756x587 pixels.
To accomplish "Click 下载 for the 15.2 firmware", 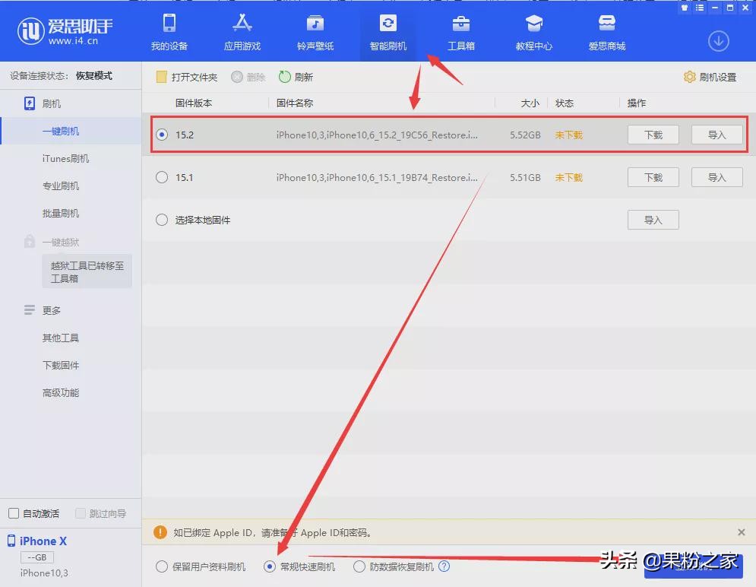I will coord(653,135).
